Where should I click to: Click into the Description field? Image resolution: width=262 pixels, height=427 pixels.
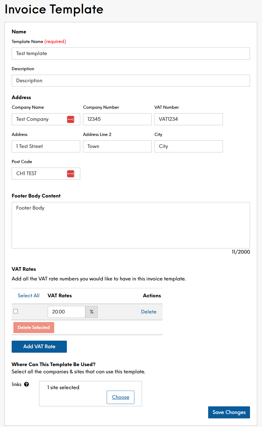click(130, 81)
